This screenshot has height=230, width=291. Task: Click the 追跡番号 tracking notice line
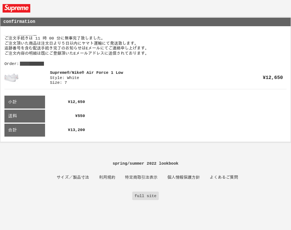(x=76, y=48)
